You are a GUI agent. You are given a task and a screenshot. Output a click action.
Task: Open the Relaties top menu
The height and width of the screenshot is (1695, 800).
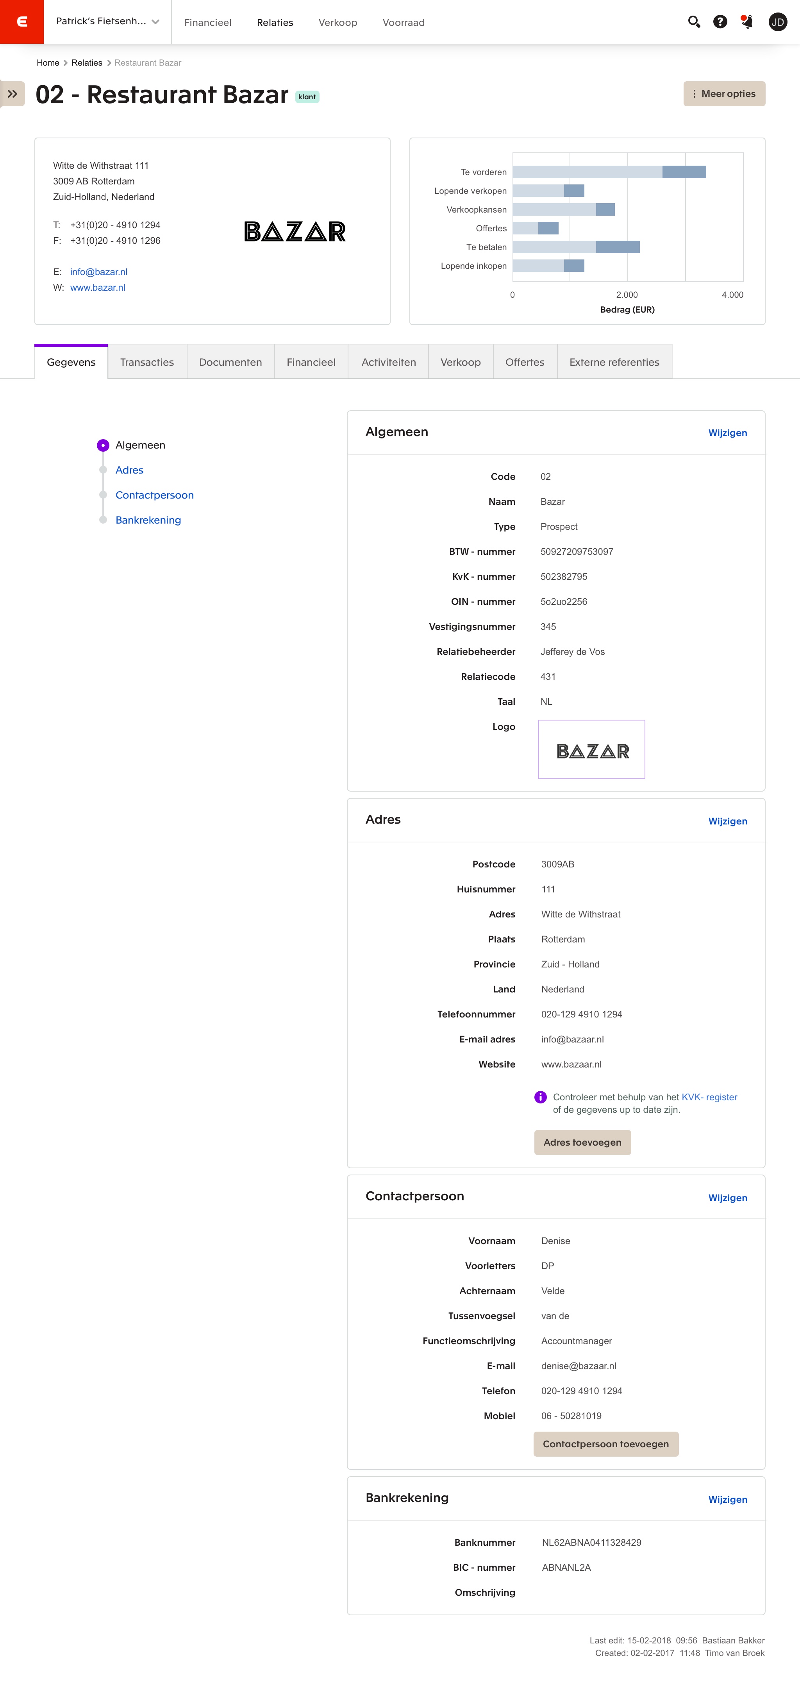tap(275, 22)
